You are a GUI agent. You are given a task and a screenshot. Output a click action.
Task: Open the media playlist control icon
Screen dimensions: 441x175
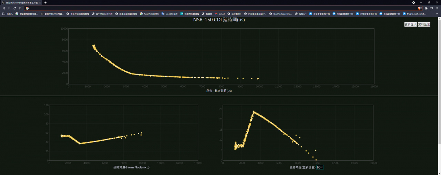point(432,8)
